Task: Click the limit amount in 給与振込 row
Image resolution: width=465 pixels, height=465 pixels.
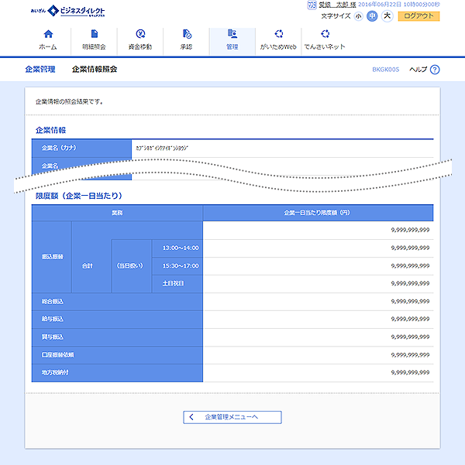Action: coord(410,319)
